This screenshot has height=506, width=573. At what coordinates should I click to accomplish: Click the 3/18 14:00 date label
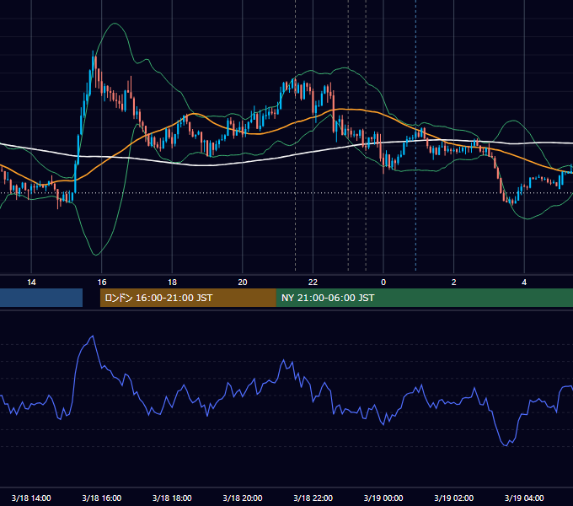tap(31, 498)
